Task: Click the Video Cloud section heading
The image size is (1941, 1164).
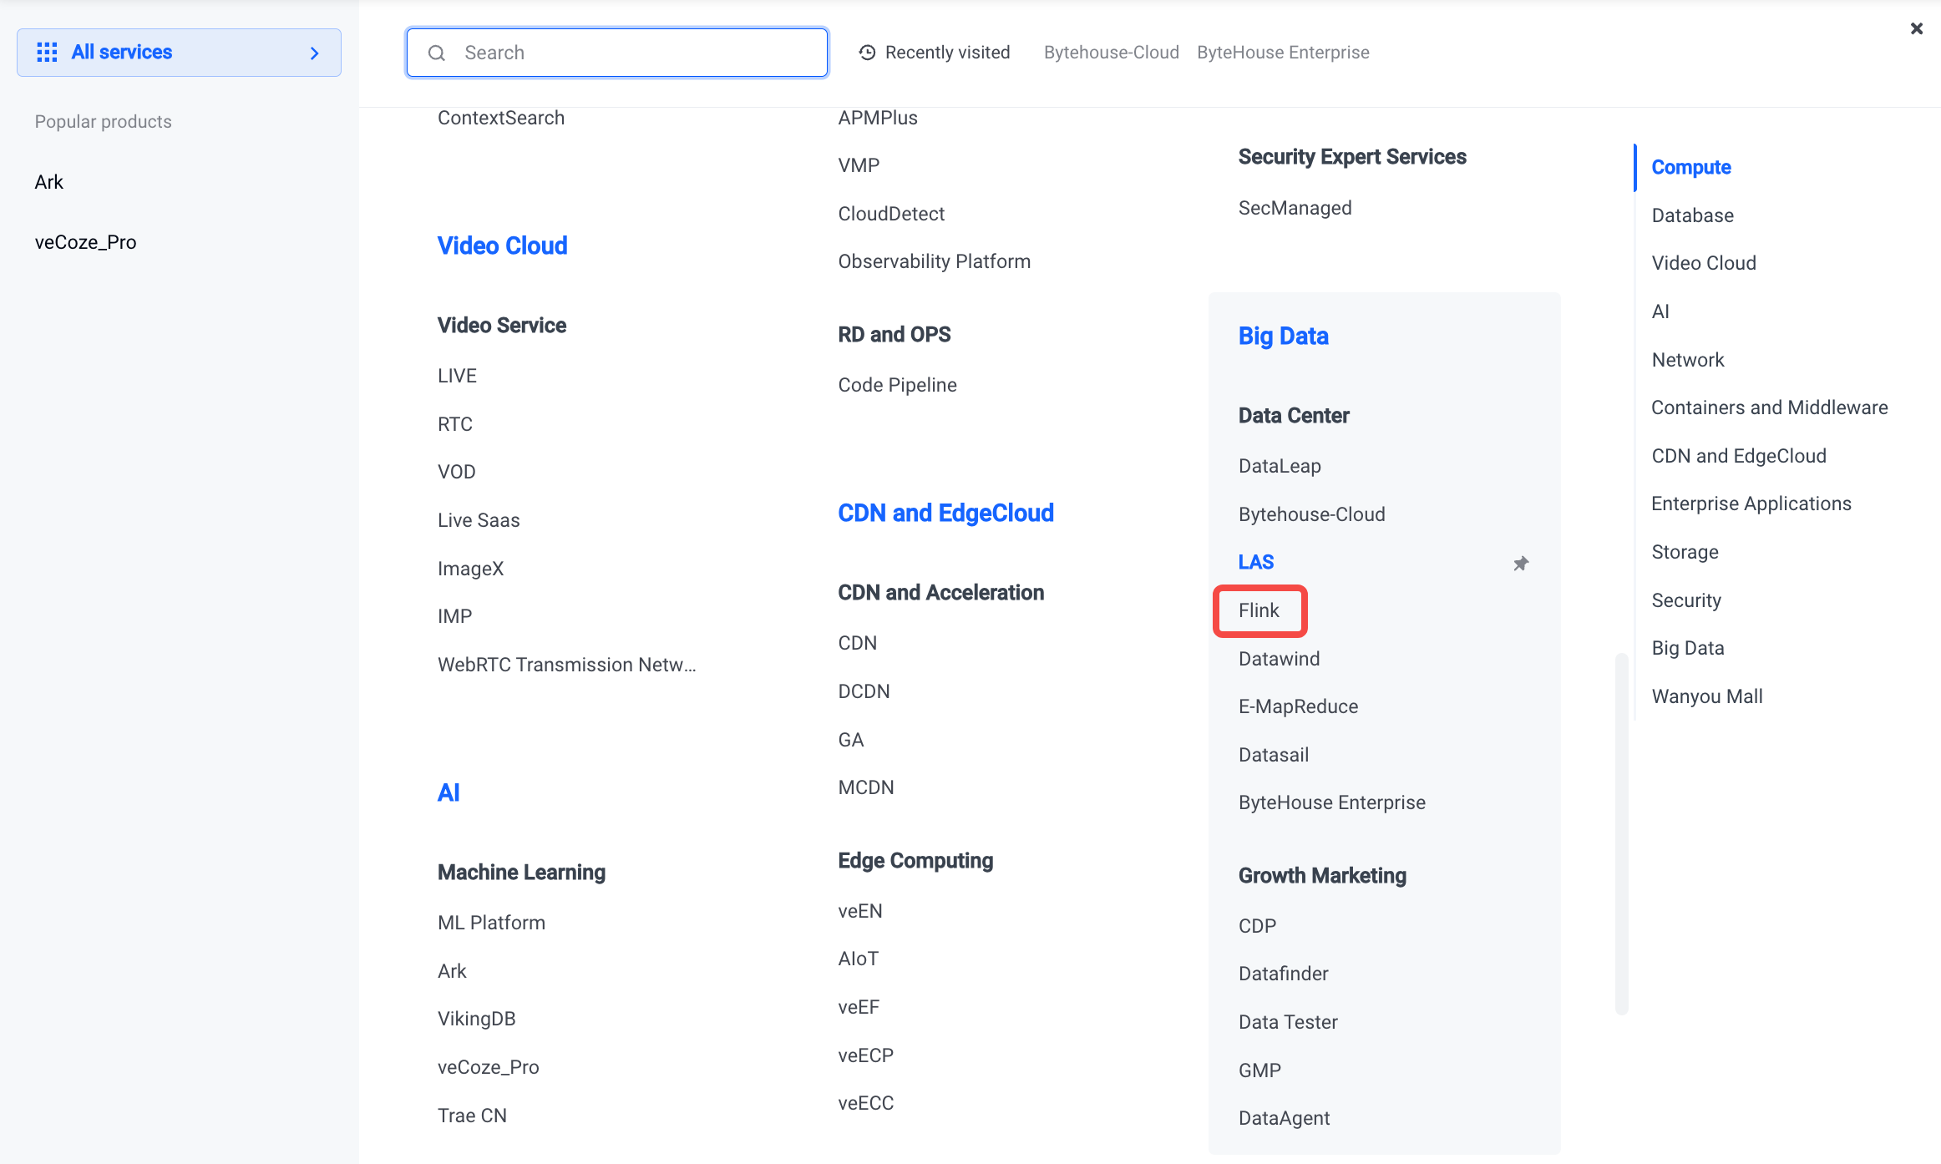Action: click(x=502, y=245)
